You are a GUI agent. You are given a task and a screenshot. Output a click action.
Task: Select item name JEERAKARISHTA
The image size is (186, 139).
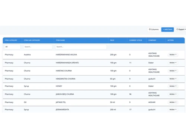coord(62,110)
